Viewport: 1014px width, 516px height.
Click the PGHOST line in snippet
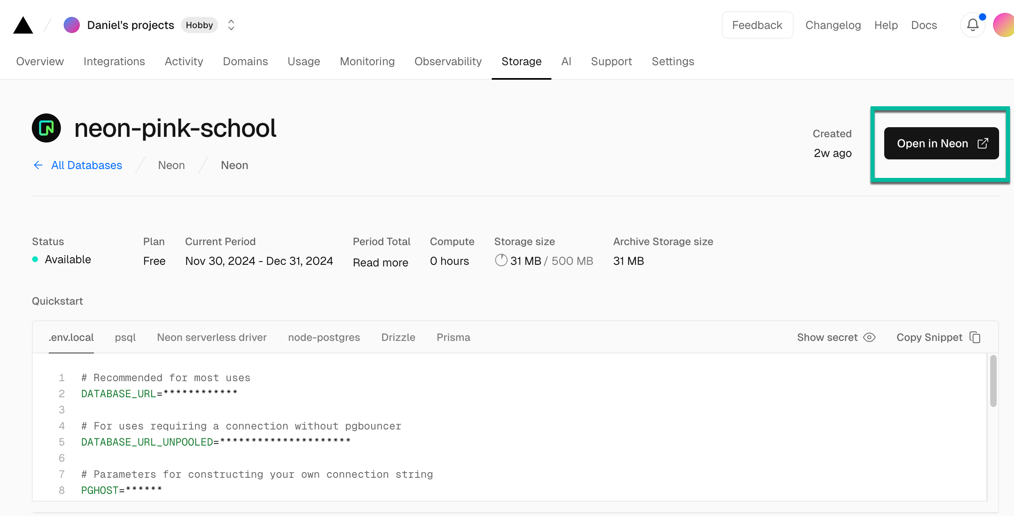(121, 490)
